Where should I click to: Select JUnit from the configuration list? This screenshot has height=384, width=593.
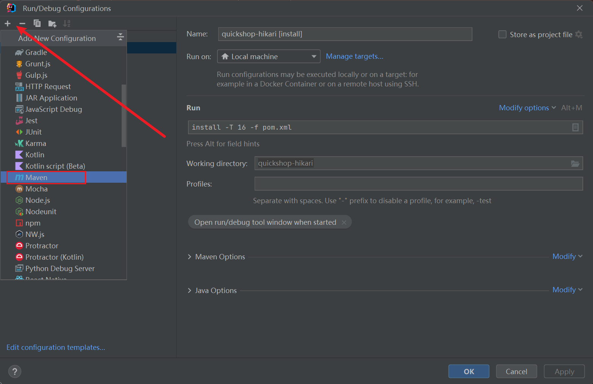pyautogui.click(x=64, y=132)
